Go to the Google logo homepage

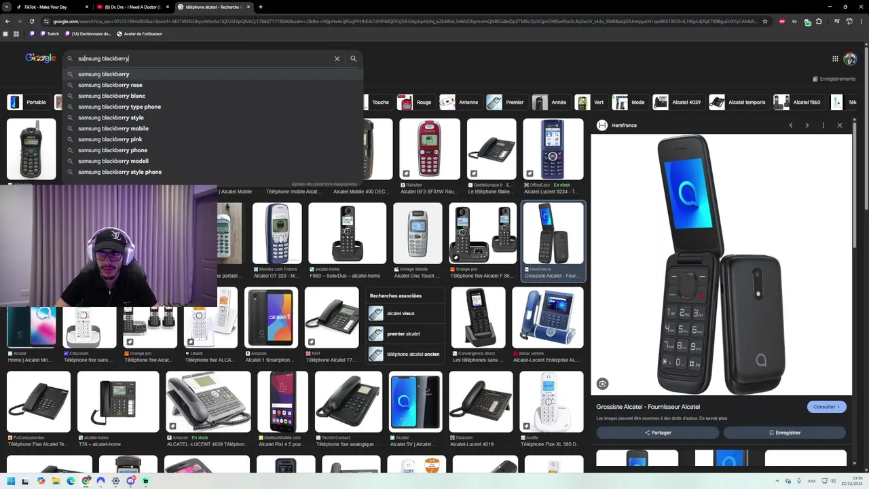pyautogui.click(x=41, y=58)
